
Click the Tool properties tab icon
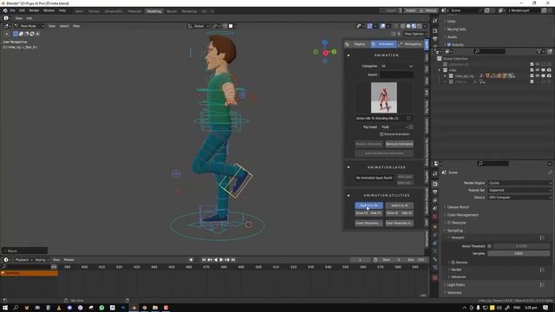pyautogui.click(x=435, y=174)
